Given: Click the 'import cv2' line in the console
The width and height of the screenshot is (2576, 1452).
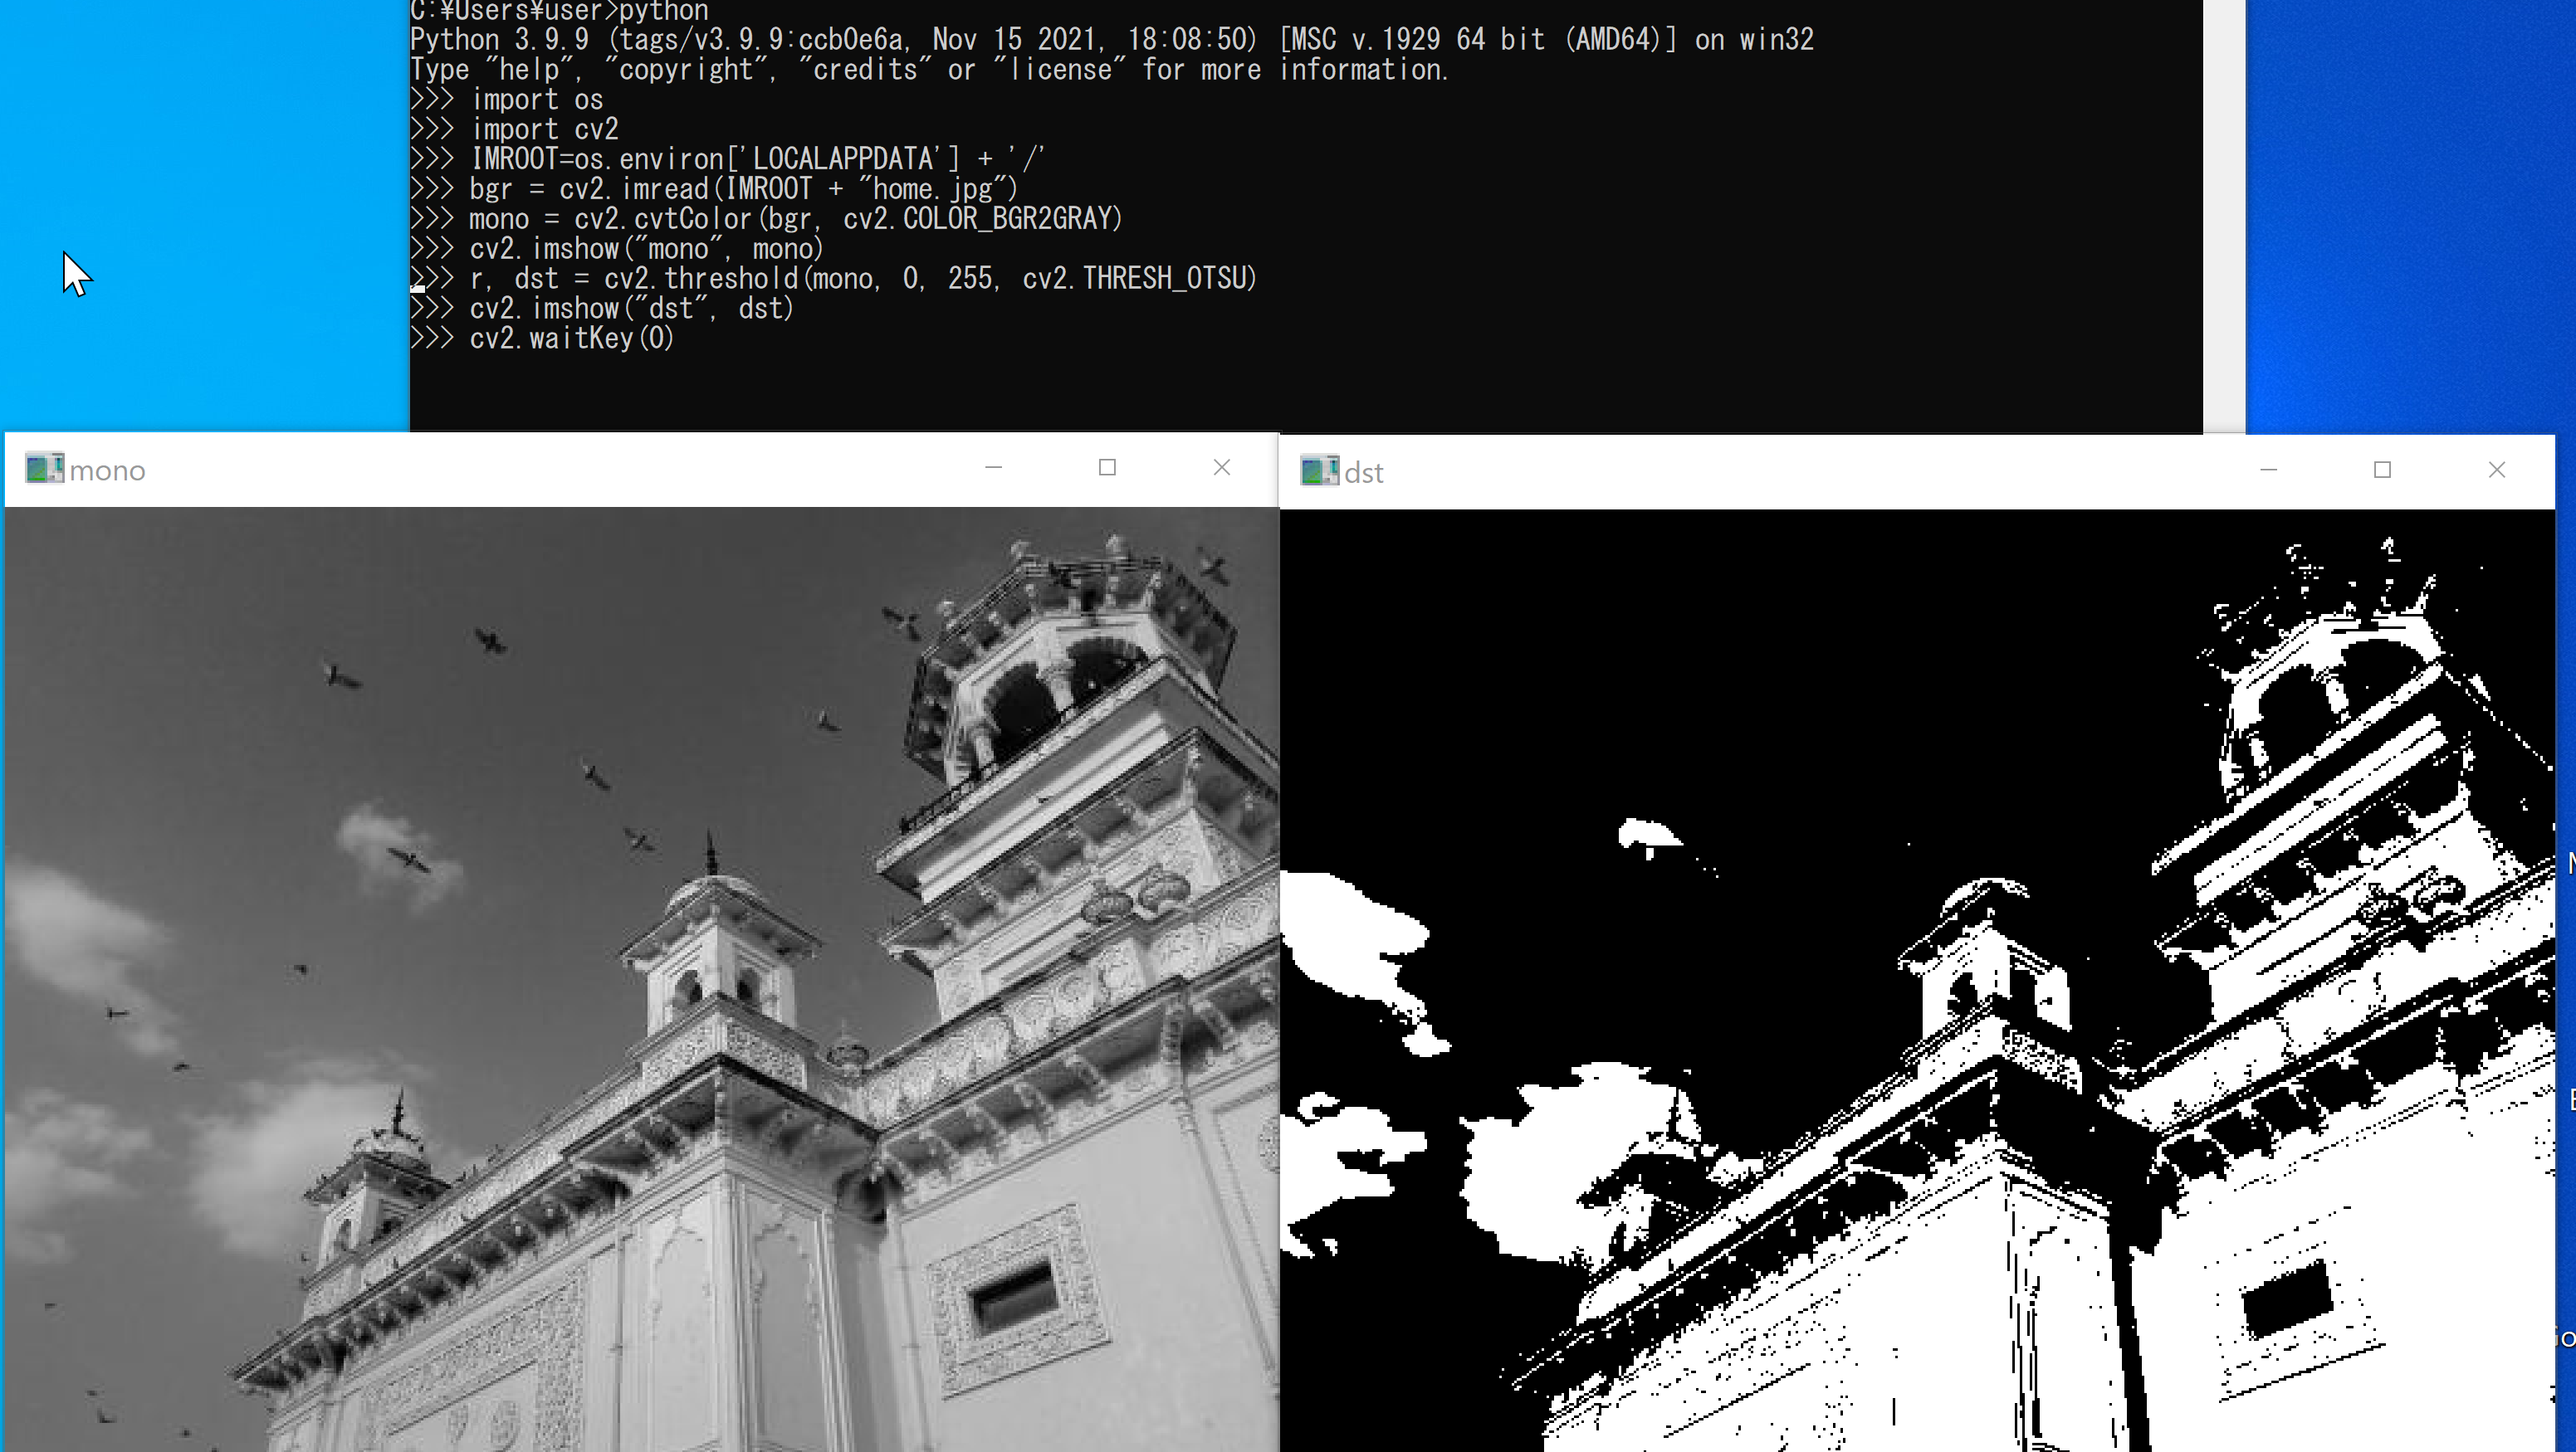Looking at the screenshot, I should coord(515,130).
